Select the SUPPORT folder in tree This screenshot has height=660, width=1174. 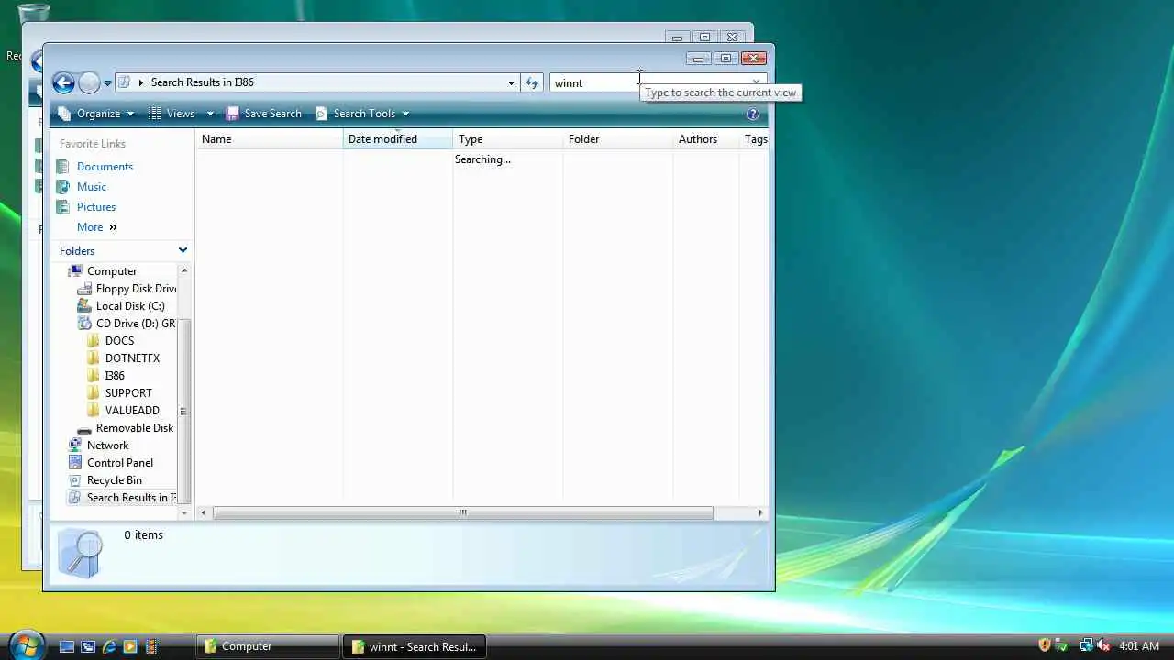[x=128, y=393]
